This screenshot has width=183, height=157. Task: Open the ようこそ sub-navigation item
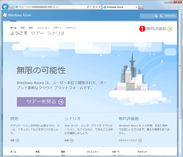19,33
